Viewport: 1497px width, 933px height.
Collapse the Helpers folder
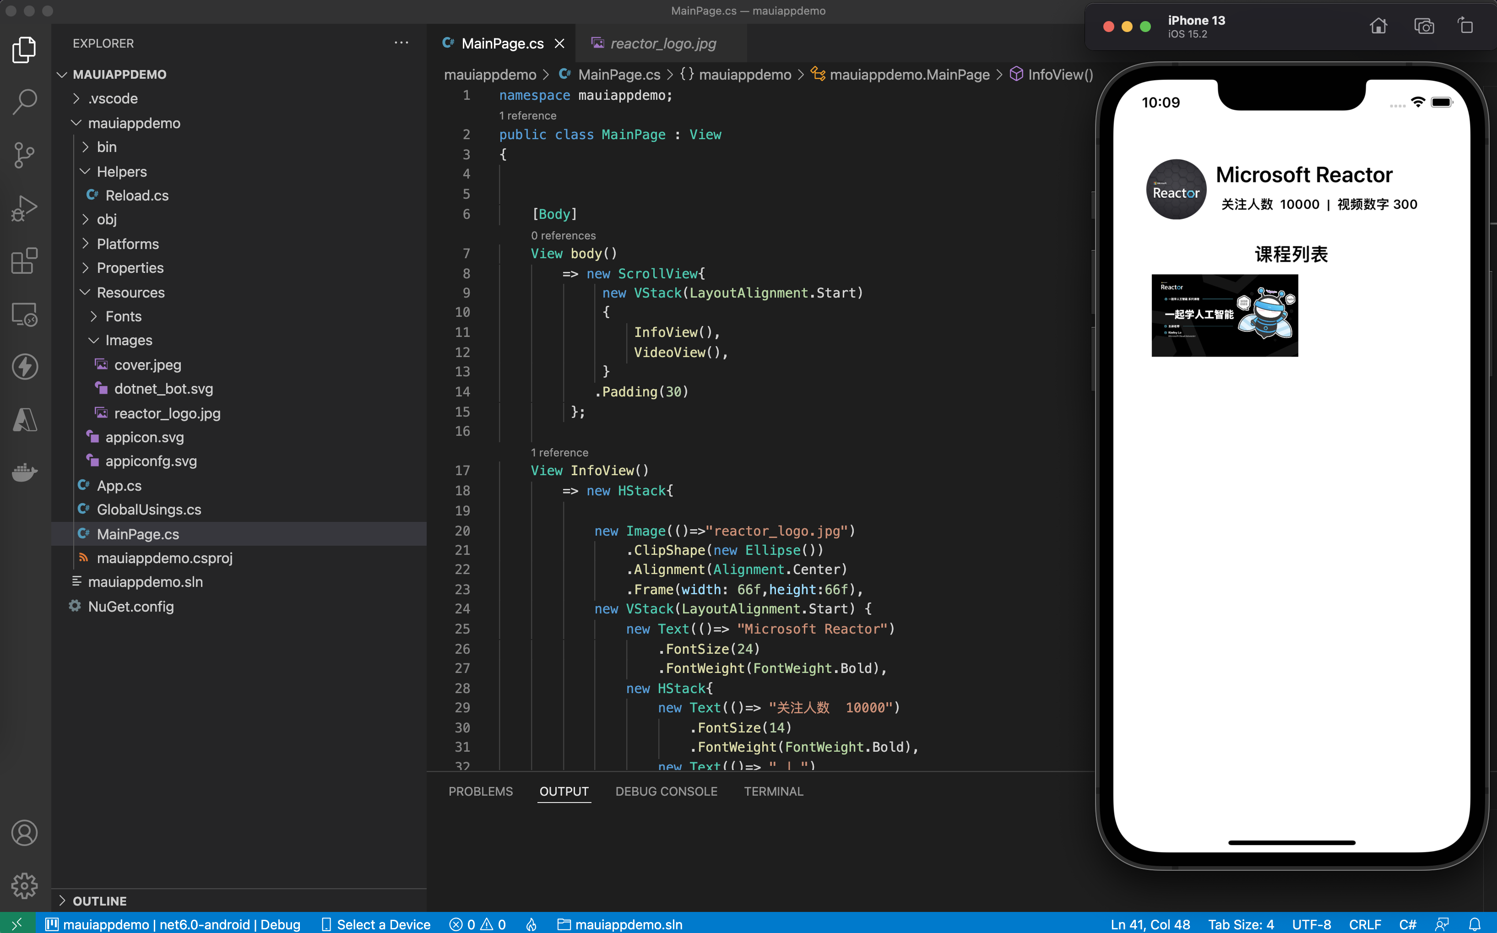(x=122, y=172)
